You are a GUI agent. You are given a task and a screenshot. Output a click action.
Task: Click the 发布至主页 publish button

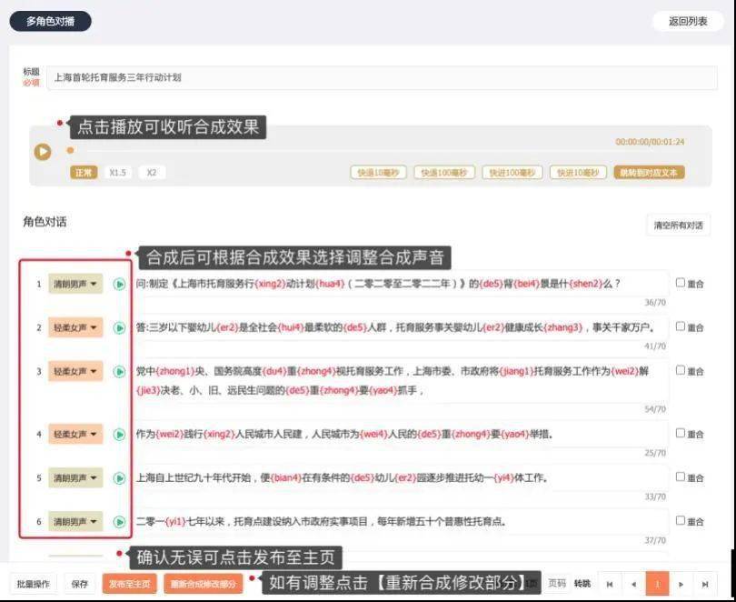[130, 584]
